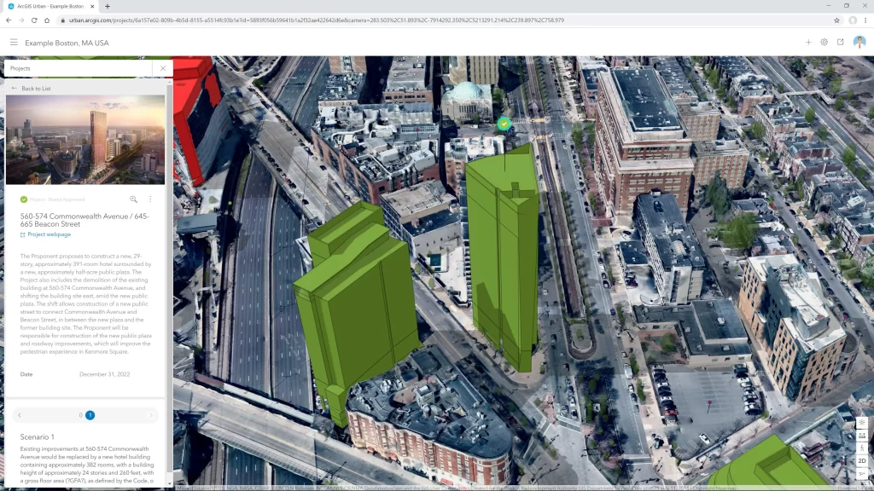
Task: Go to previous scenario with left arrow
Action: pyautogui.click(x=20, y=415)
